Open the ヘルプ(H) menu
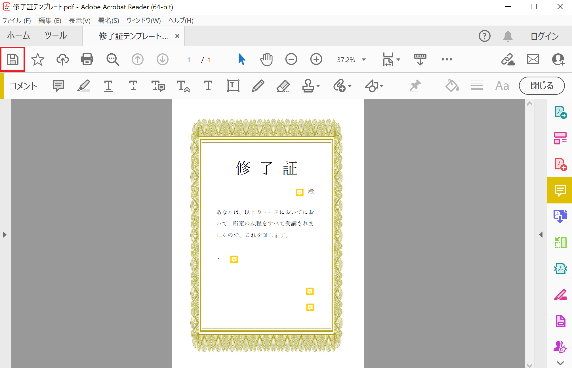 (x=181, y=20)
